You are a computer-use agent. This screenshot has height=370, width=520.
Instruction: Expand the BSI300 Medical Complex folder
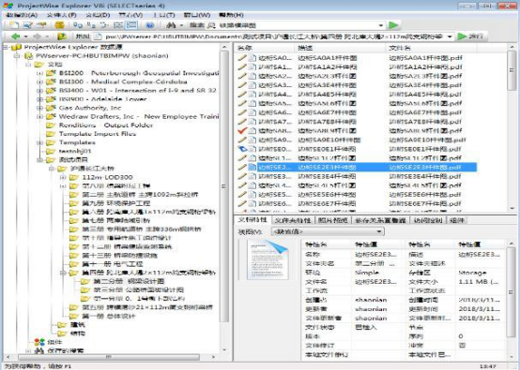(x=39, y=81)
